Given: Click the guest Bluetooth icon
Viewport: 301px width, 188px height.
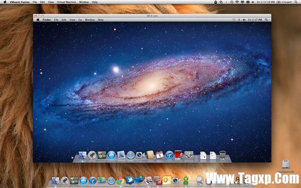Looking at the screenshot, I should pos(239,20).
